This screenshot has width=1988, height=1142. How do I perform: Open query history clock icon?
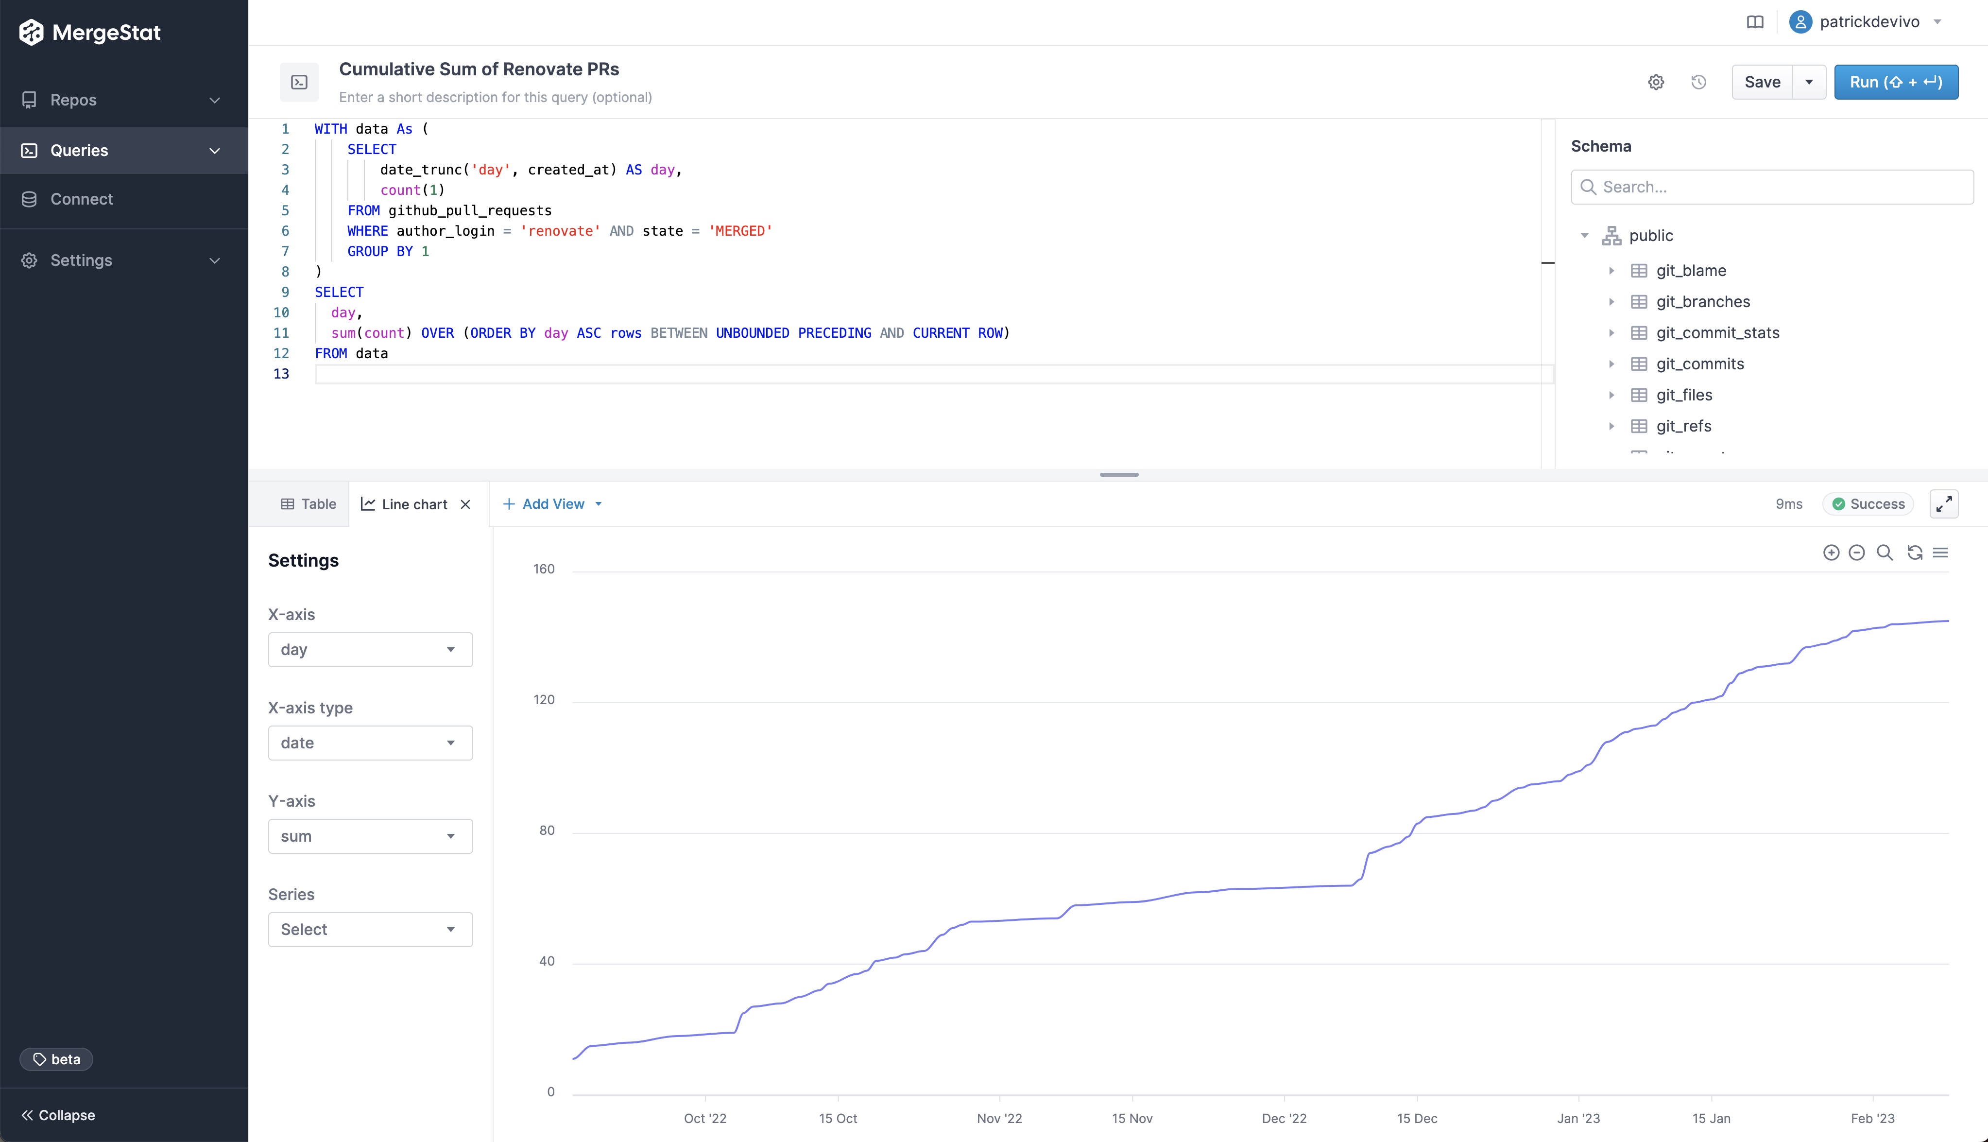click(x=1699, y=82)
